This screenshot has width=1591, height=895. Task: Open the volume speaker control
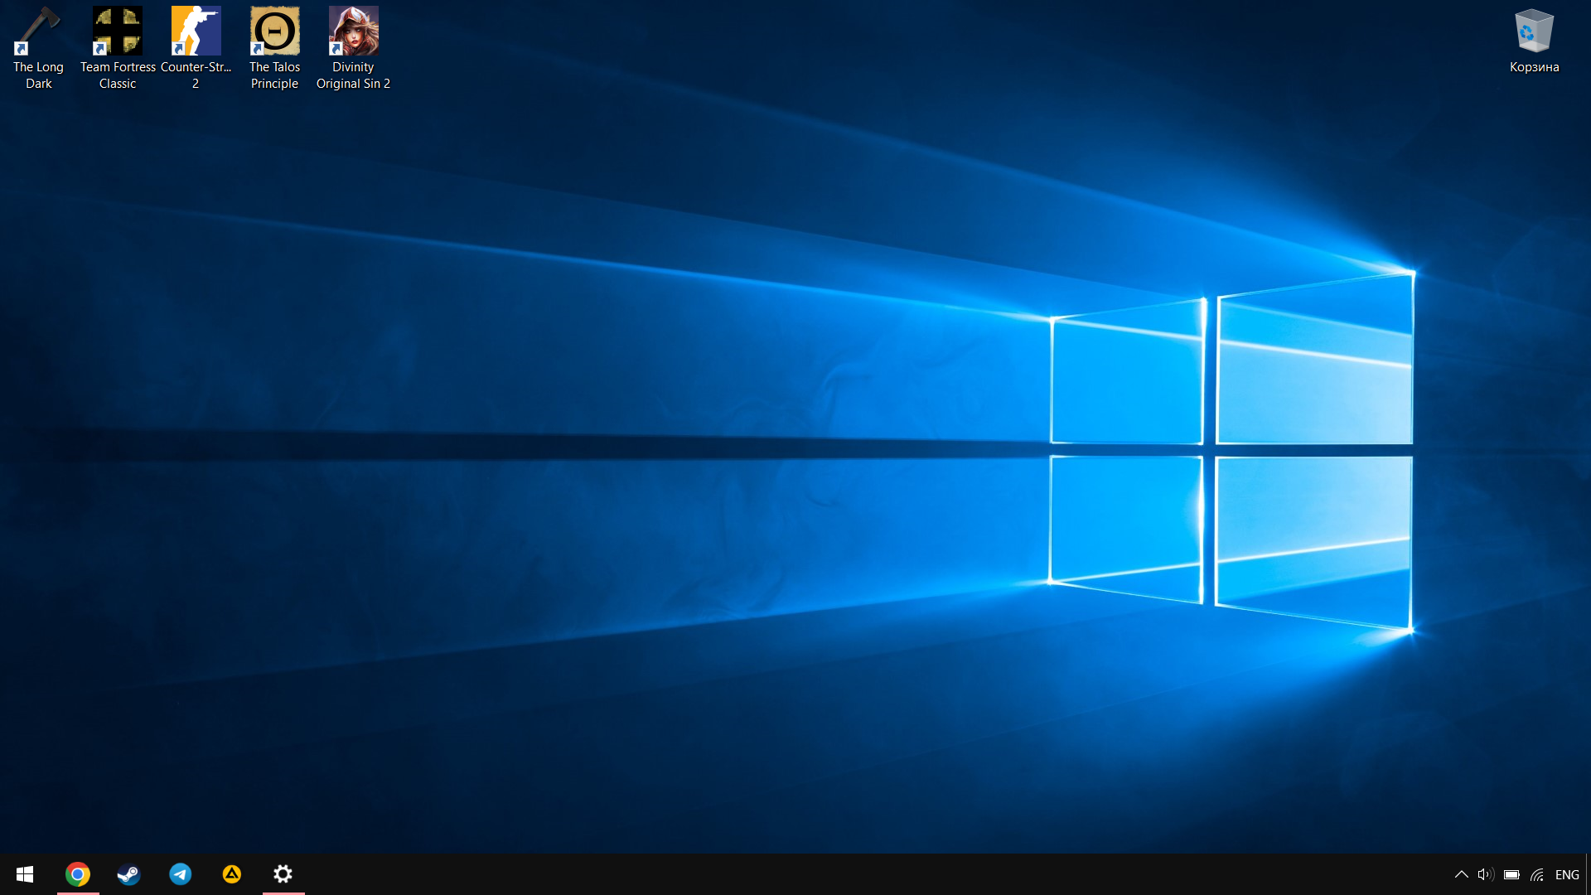coord(1485,874)
